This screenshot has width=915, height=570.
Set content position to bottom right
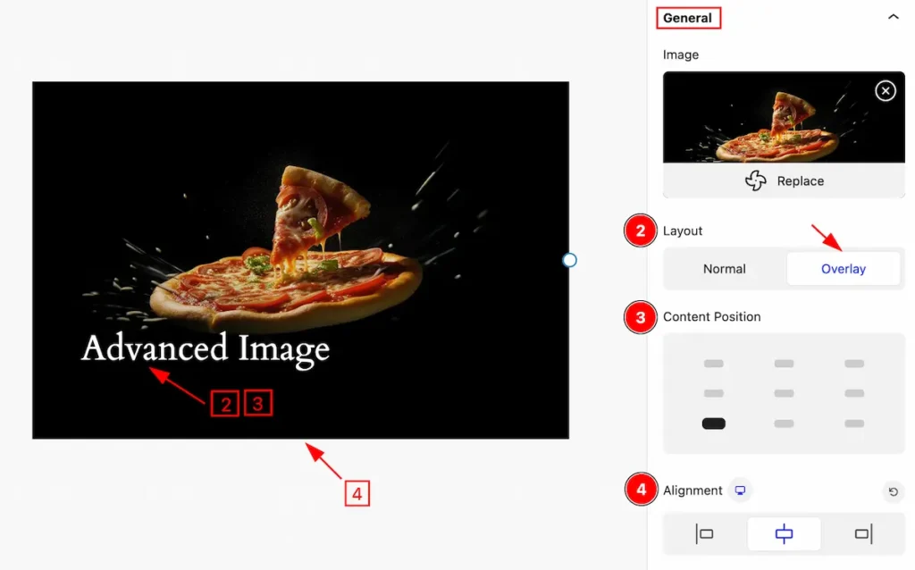854,423
